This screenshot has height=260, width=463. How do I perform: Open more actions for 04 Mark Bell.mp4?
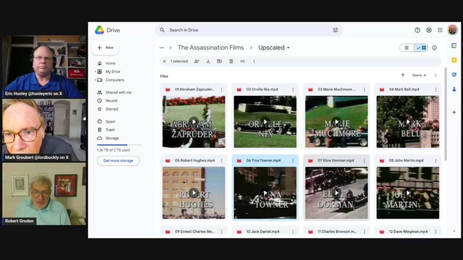point(436,90)
